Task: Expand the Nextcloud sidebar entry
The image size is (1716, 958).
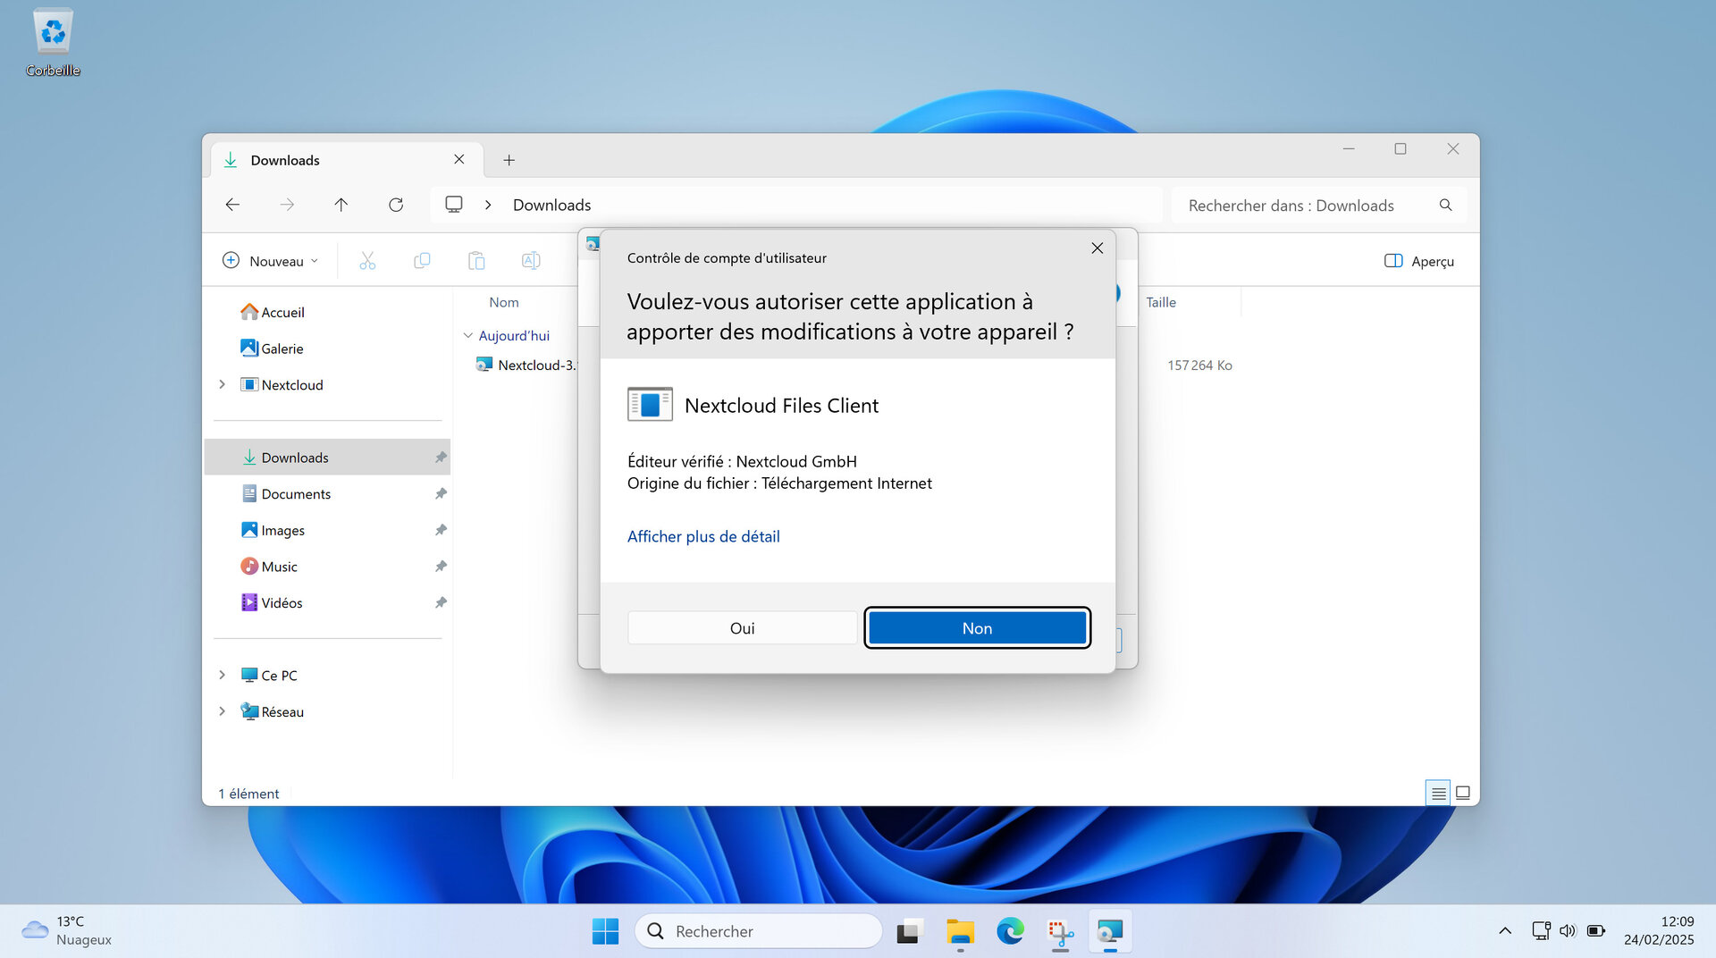Action: pyautogui.click(x=222, y=384)
